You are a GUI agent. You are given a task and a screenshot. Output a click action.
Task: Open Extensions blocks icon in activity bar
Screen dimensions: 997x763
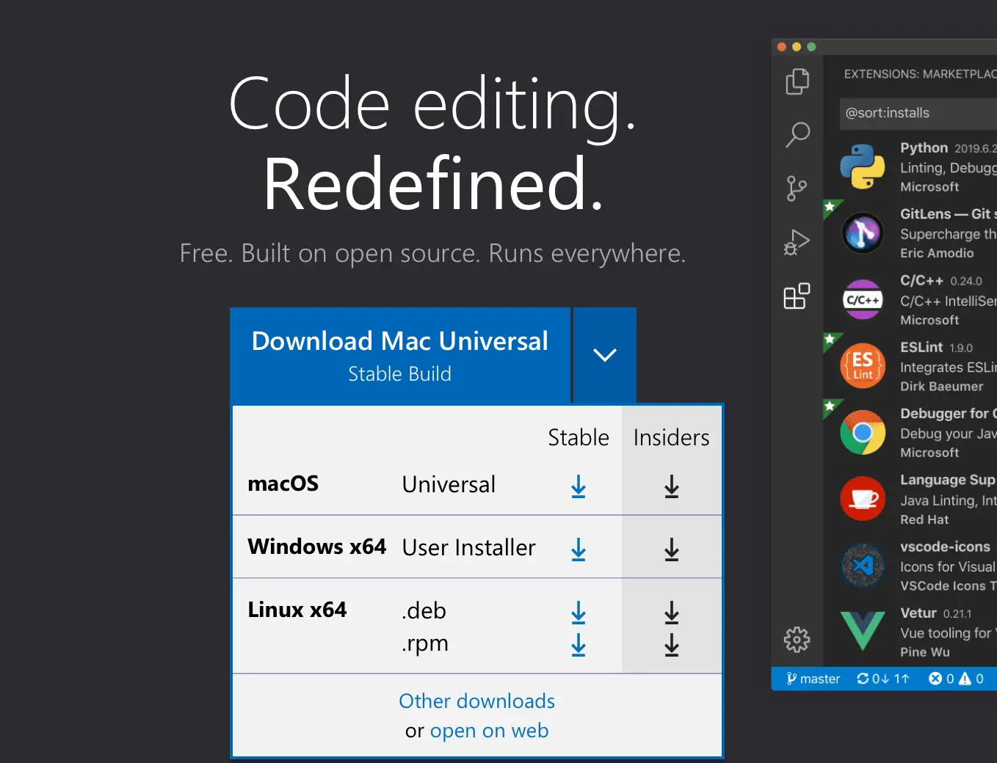tap(797, 296)
